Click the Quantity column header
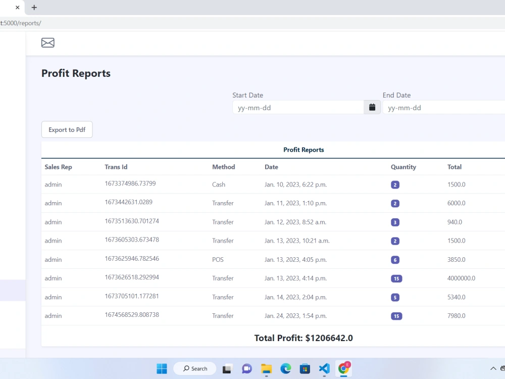Viewport: 505px width, 379px height. [403, 167]
